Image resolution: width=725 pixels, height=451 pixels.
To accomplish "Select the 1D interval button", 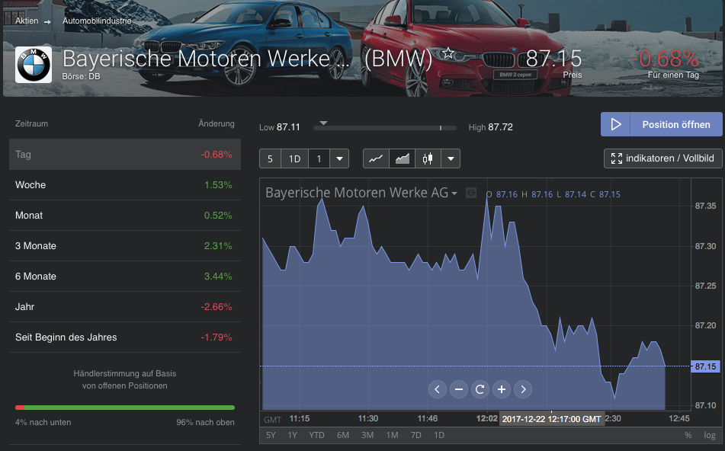I will point(294,159).
